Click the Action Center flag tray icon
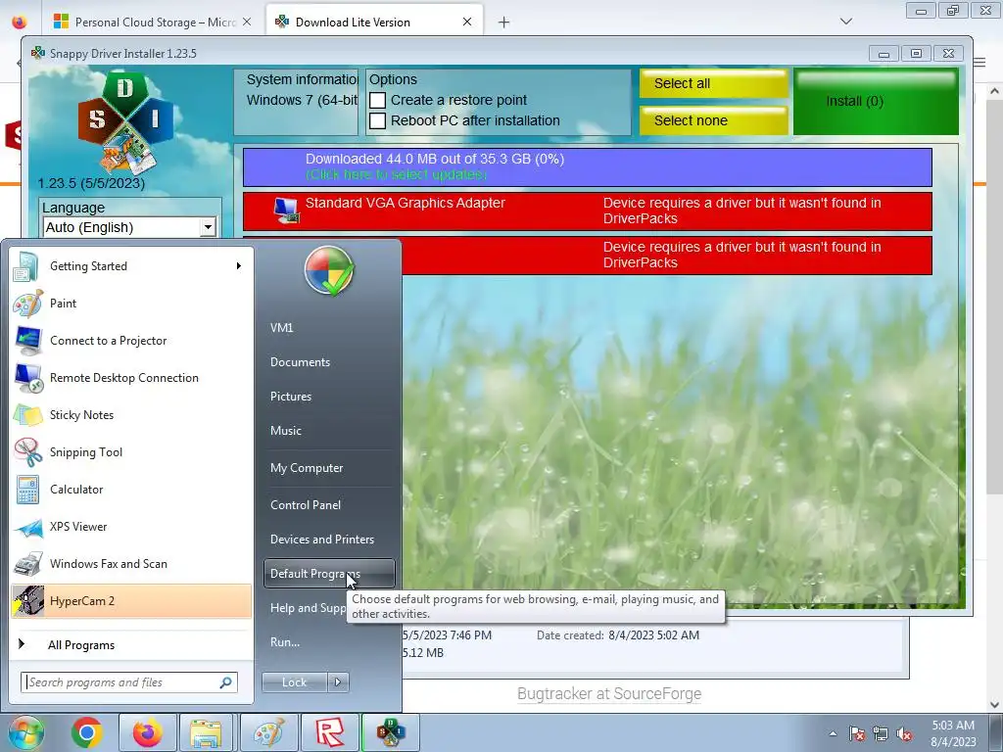The height and width of the screenshot is (752, 1003). [856, 733]
